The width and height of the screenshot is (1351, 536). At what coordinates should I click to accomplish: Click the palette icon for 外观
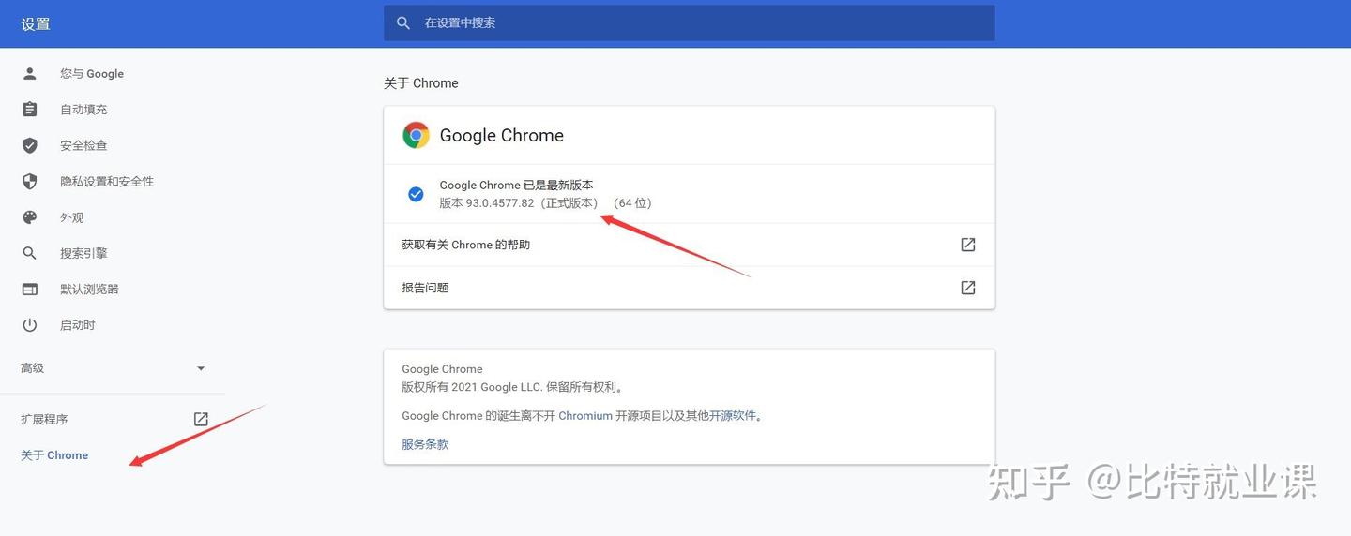click(x=30, y=217)
